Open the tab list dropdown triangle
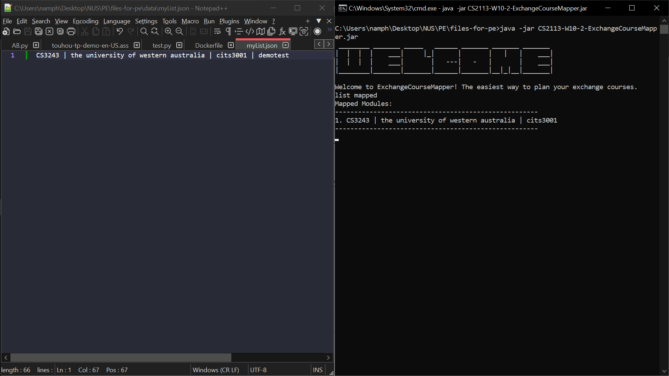This screenshot has width=669, height=376. click(x=318, y=21)
